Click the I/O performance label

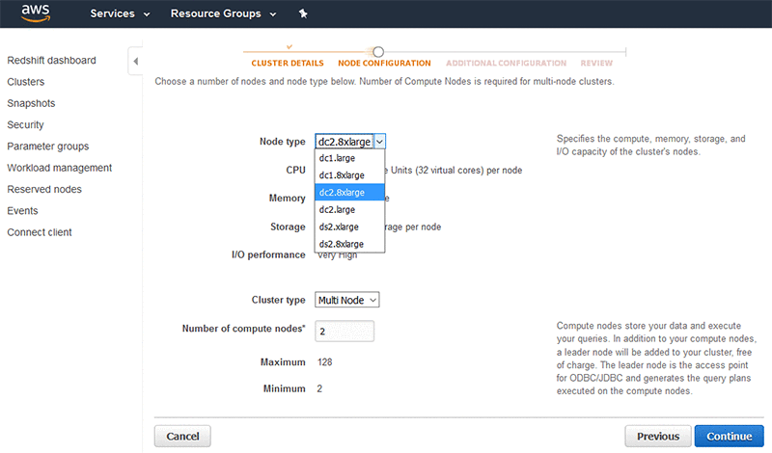268,254
